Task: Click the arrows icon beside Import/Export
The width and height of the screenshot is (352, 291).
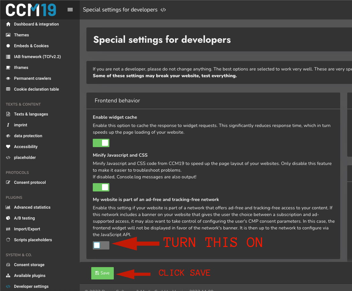Action: 8,229
